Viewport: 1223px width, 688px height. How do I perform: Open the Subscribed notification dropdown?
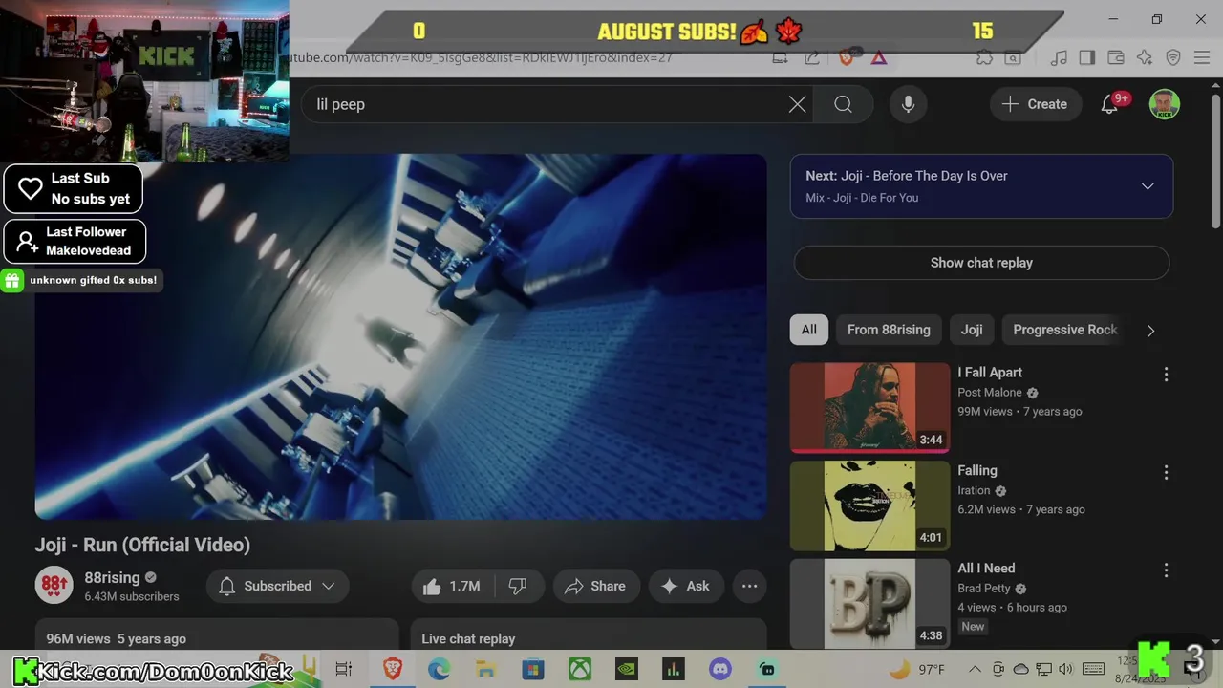[x=277, y=587]
